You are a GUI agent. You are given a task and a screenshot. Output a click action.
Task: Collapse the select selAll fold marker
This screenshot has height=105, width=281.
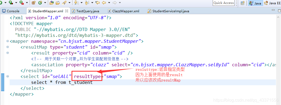tap(8, 76)
